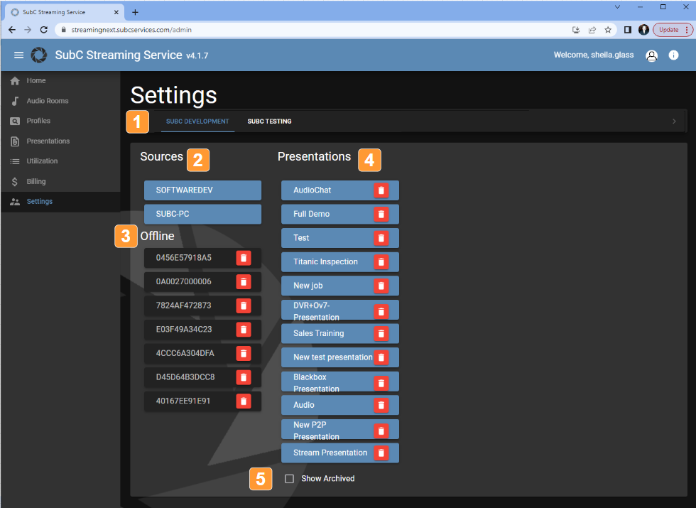Delete the Sales Training presentation

(381, 333)
